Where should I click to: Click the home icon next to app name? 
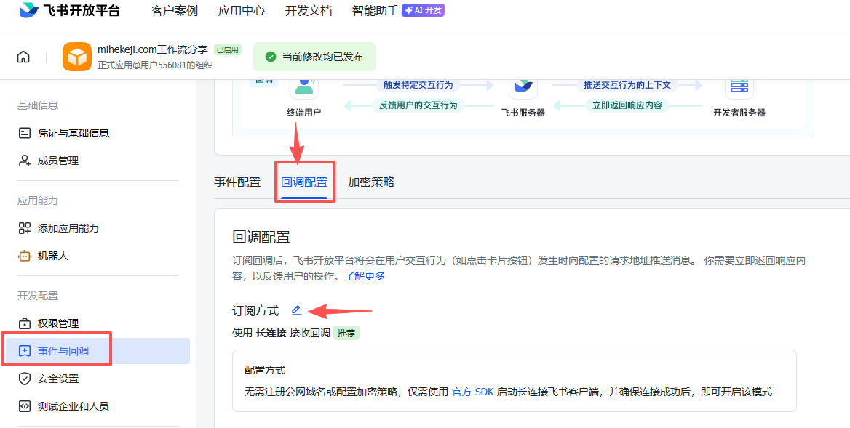23,56
